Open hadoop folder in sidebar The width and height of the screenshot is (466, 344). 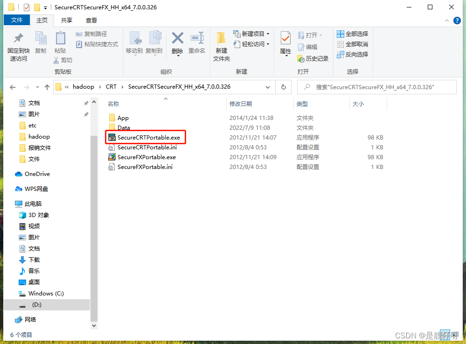coord(39,137)
